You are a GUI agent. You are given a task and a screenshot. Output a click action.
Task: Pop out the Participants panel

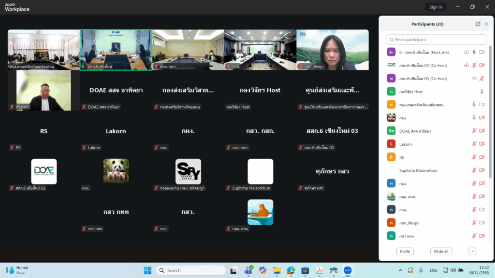[x=478, y=24]
